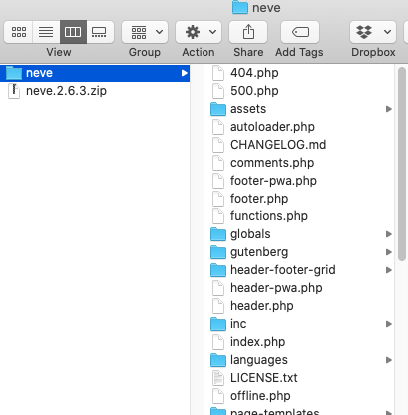Viewport: 408px width, 415px height.
Task: Expand the header-footer-grid folder arrow
Action: (x=388, y=270)
